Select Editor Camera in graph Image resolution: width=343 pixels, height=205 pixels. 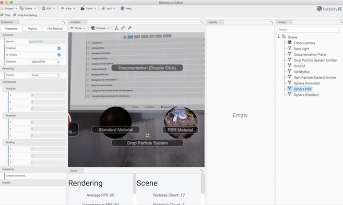[304, 43]
